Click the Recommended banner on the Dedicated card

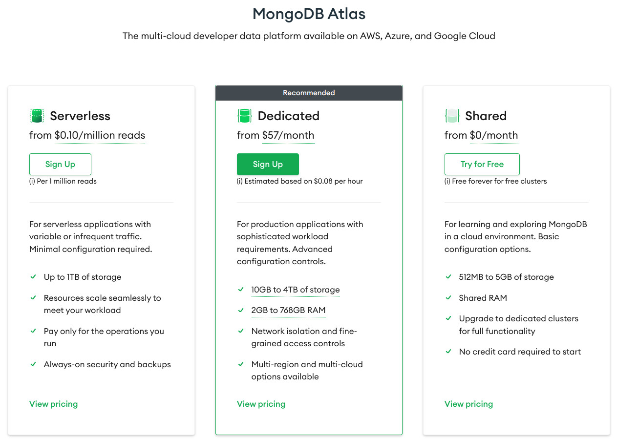(x=309, y=93)
